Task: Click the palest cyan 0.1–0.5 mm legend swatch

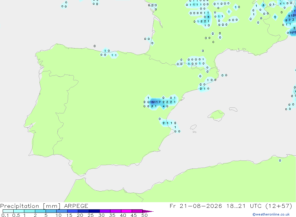Action: click(x=8, y=211)
